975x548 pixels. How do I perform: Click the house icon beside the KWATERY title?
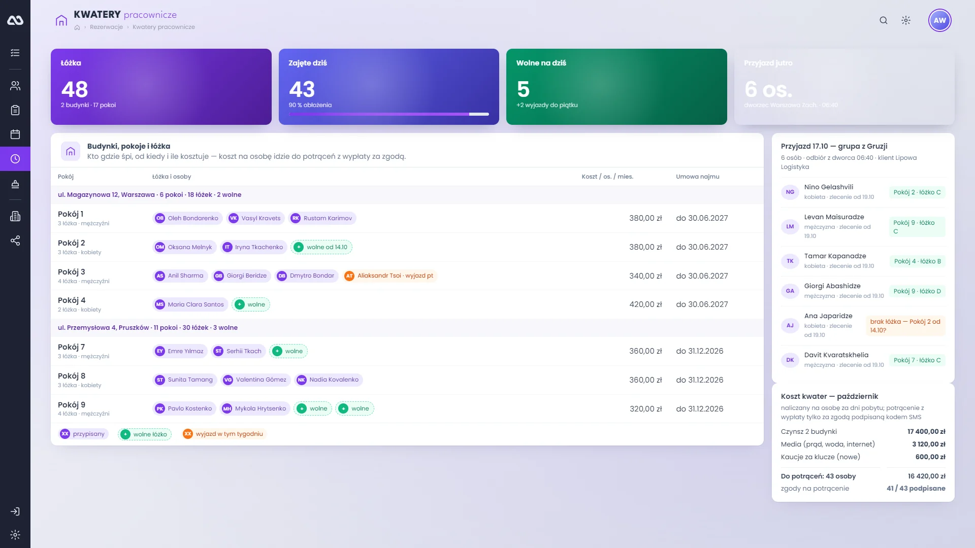[61, 20]
